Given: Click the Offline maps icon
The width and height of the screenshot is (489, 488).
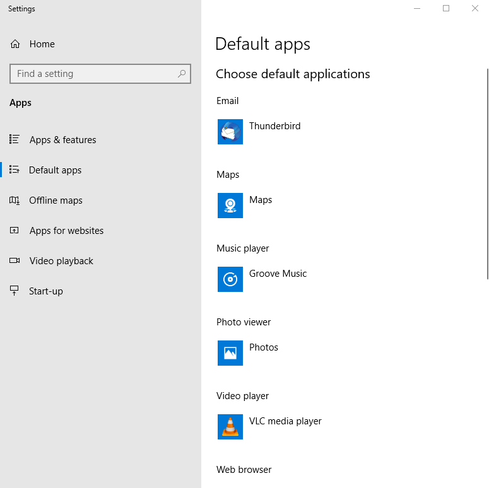Looking at the screenshot, I should pyautogui.click(x=15, y=200).
